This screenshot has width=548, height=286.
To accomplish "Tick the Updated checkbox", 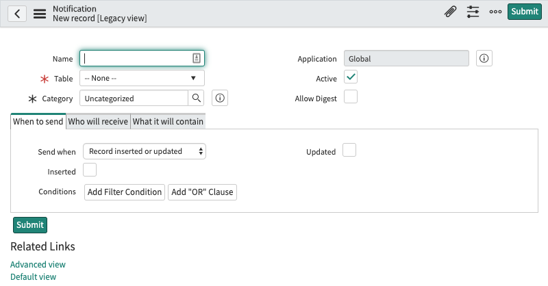I will (349, 150).
